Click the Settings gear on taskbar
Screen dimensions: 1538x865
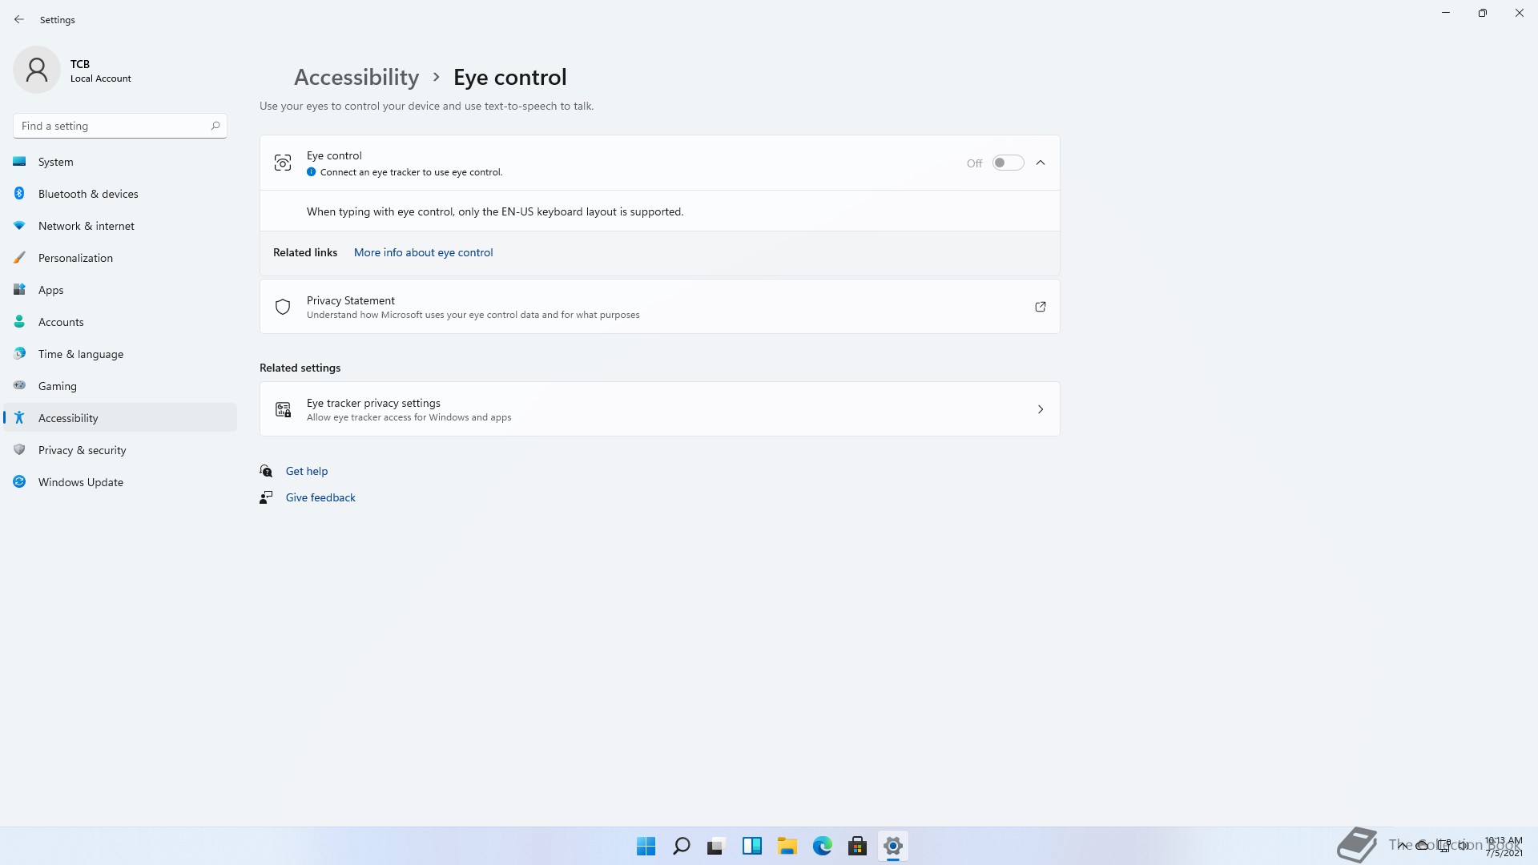(x=892, y=846)
